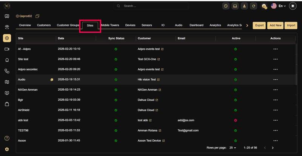The image size is (302, 156).
Task: Open actions menu for Af - Adpro row
Action: pos(276,49)
